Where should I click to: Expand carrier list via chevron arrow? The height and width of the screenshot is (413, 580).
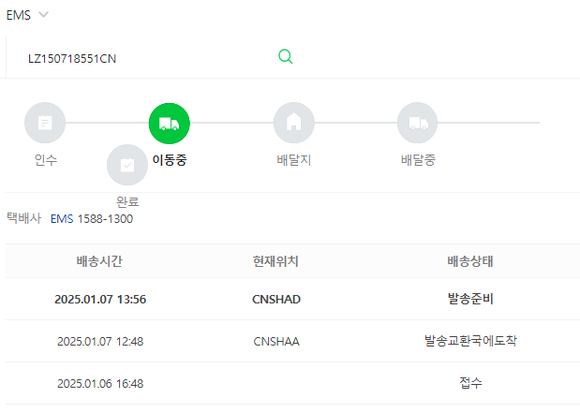coord(44,15)
